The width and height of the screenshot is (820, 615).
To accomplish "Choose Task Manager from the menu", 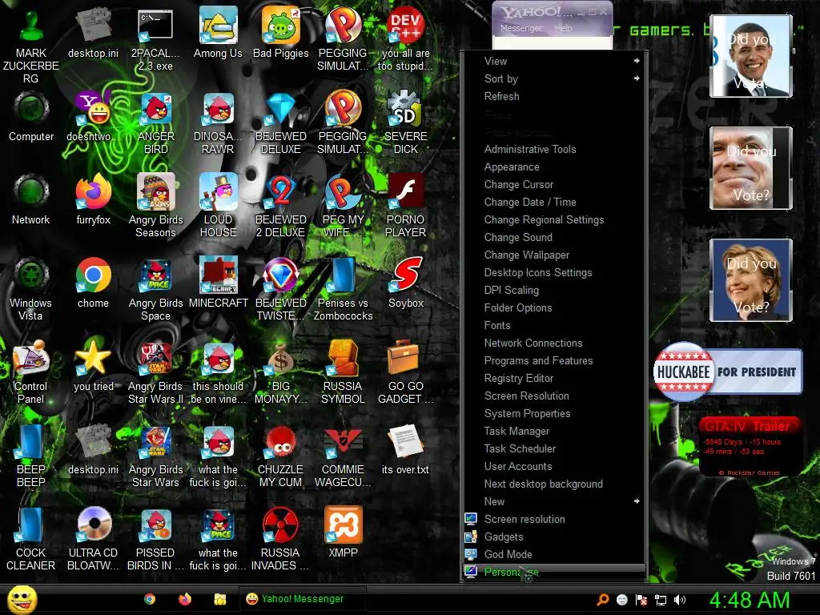I will [x=554, y=431].
